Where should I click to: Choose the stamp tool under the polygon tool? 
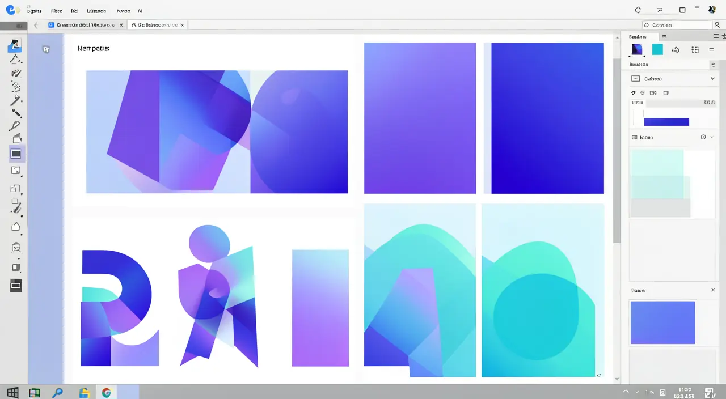coord(16,247)
